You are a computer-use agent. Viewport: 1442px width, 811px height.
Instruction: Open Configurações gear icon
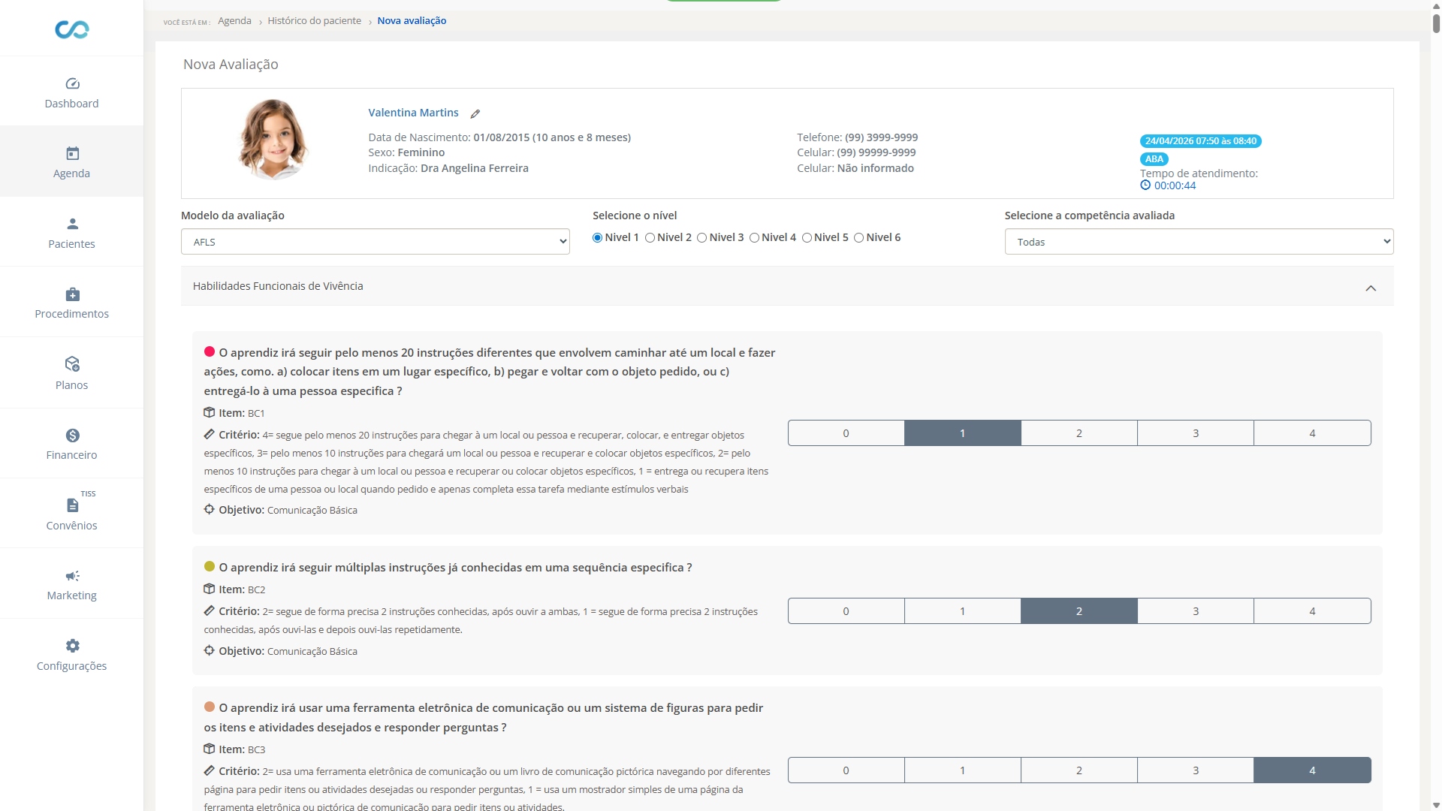(x=72, y=646)
